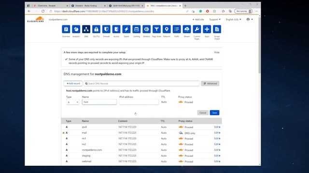Toggle proxy status for rootpaldemo.com record
This screenshot has height=173, width=309.
[181, 150]
